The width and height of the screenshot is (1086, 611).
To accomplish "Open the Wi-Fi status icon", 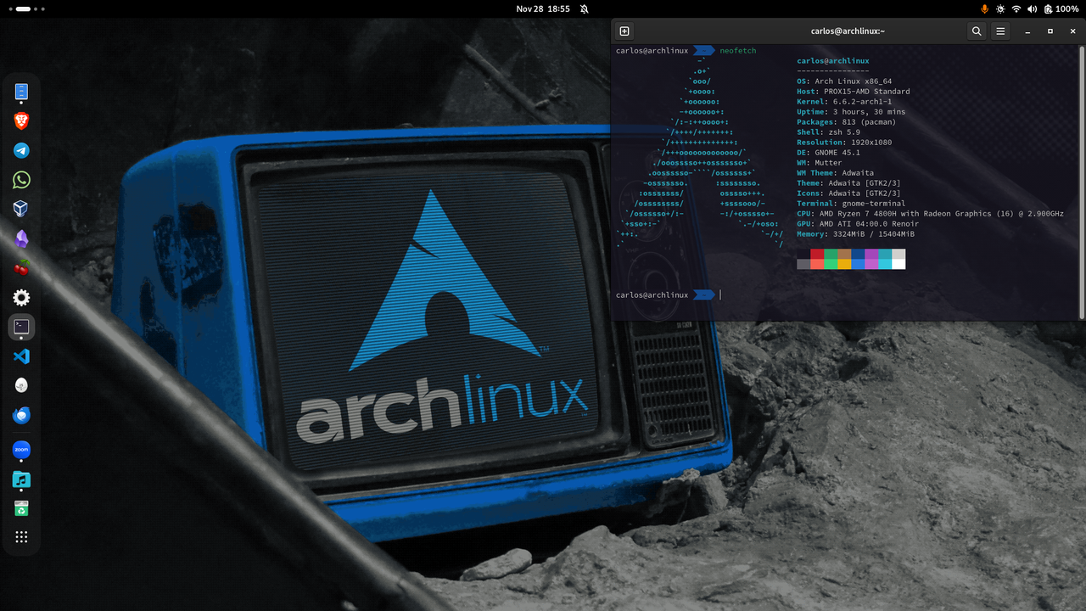I will point(1016,8).
